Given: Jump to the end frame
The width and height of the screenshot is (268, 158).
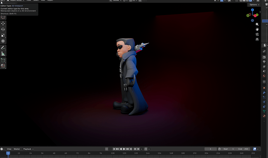Looking at the screenshot, I should point(131,149).
